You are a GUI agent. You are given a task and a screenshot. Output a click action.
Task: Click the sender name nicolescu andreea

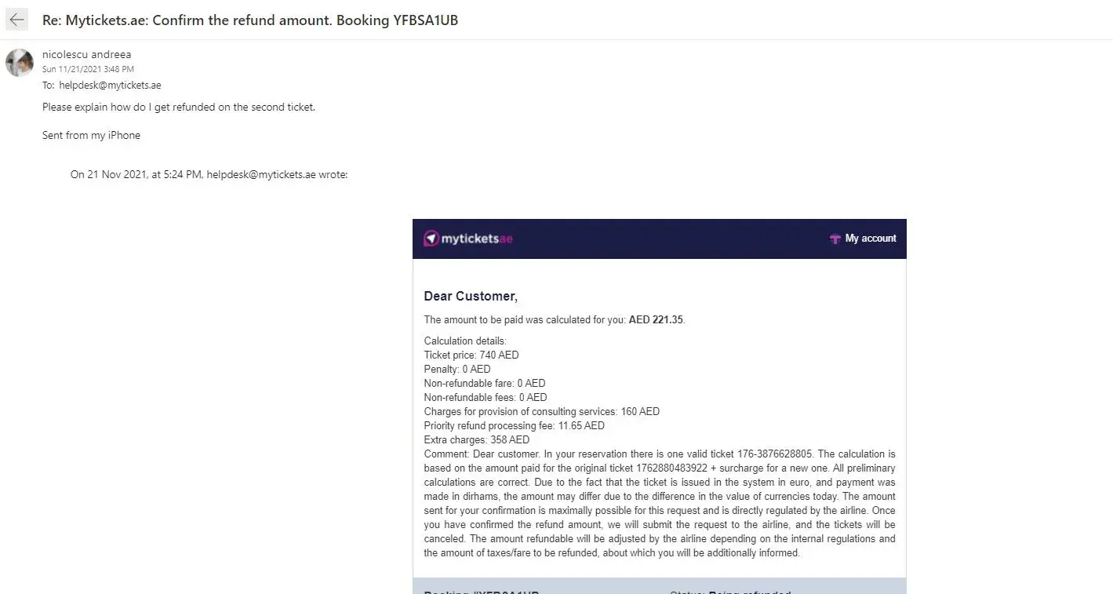pos(87,54)
